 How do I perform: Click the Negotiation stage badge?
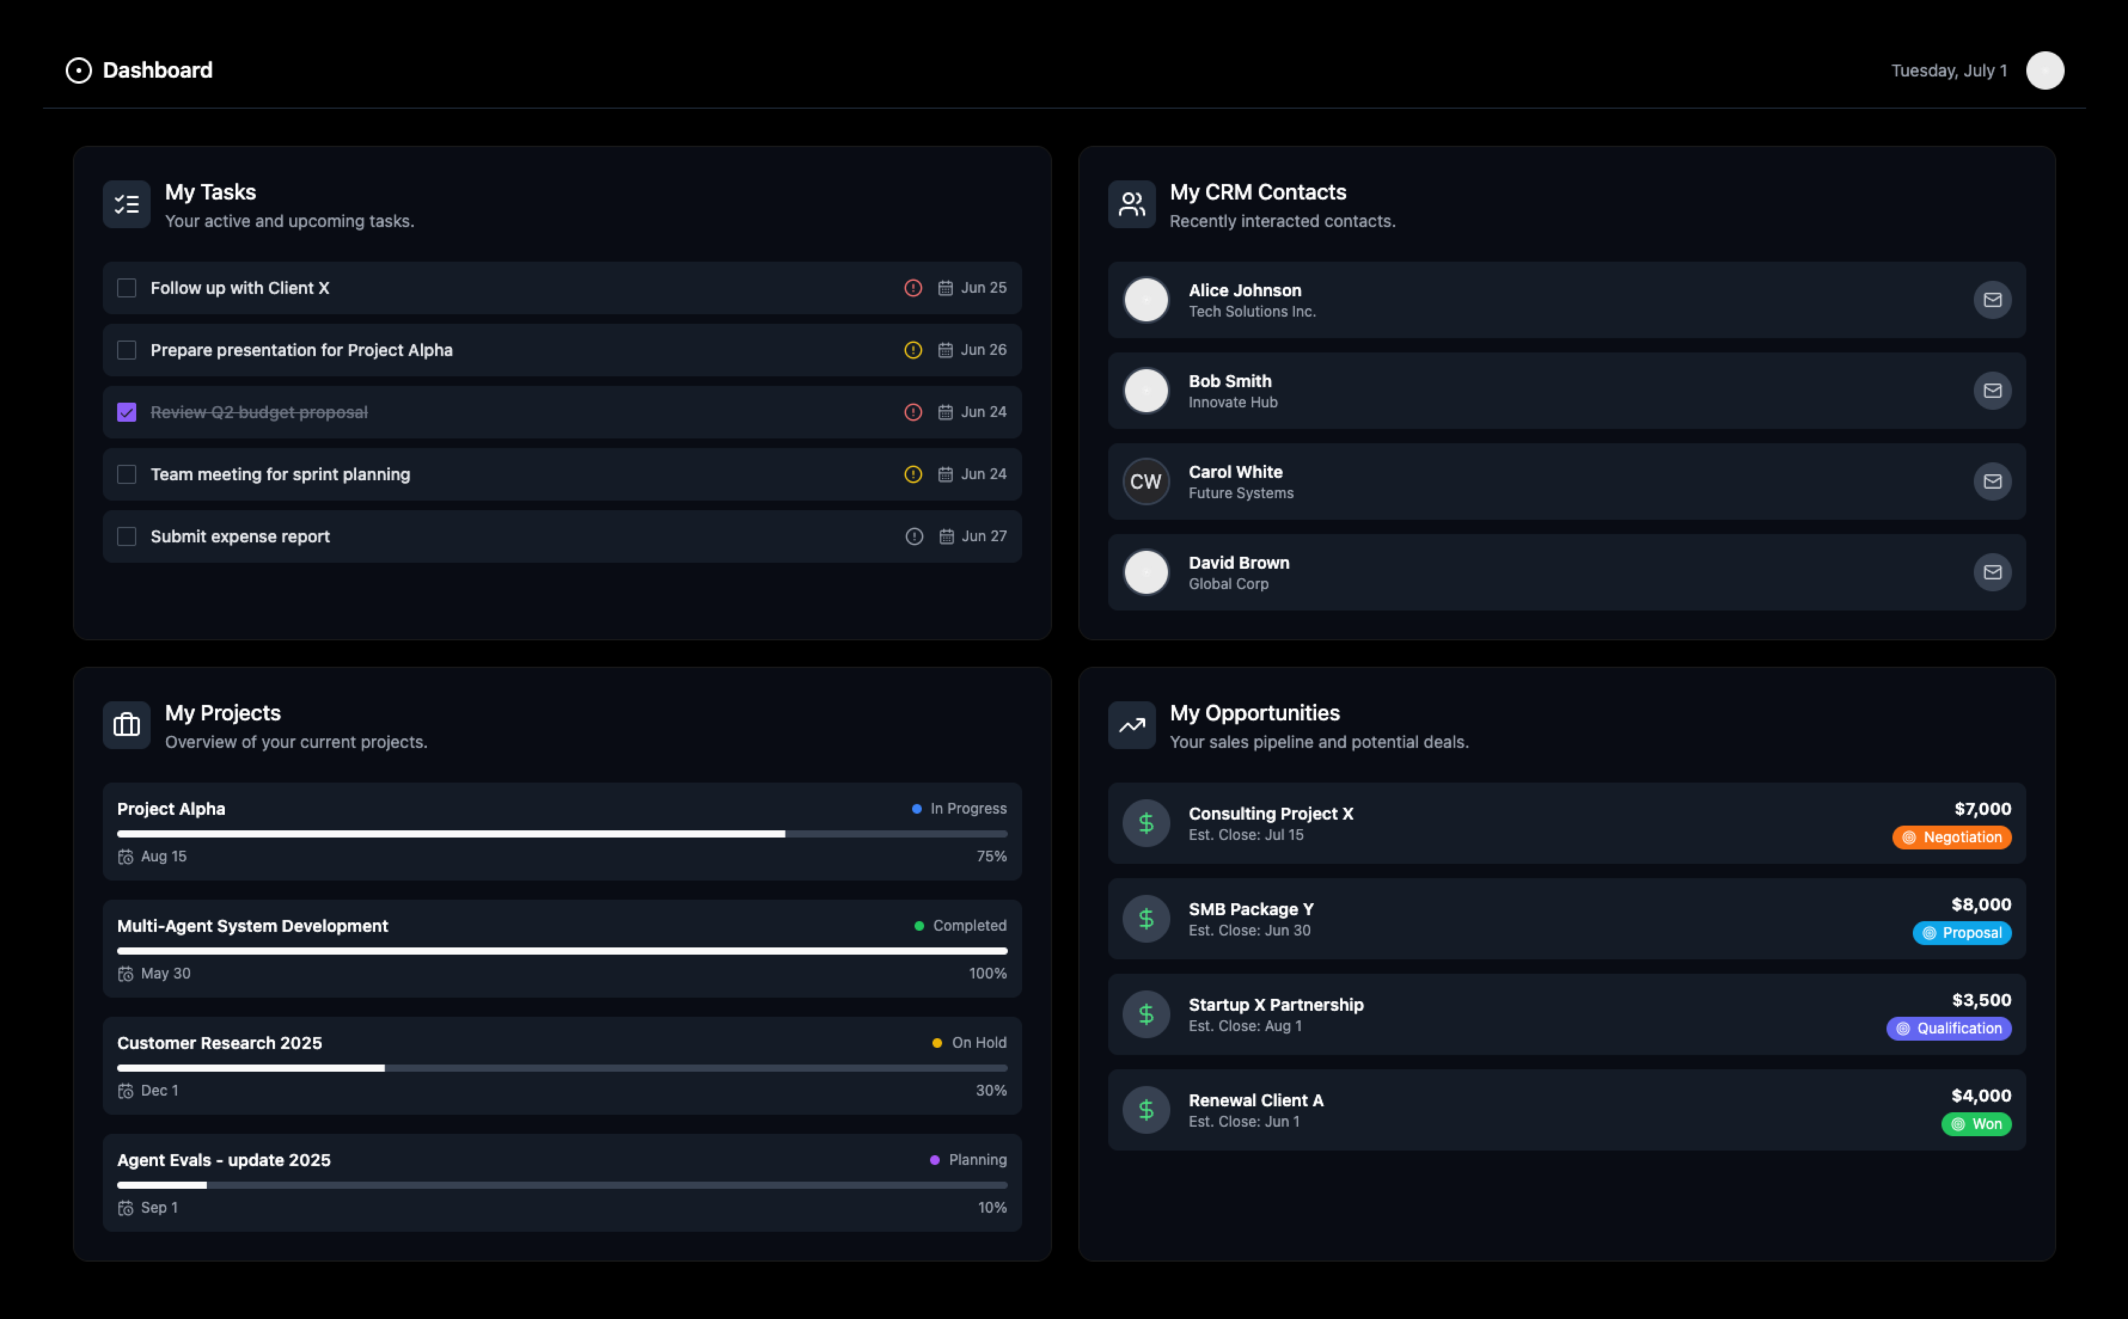(x=1952, y=838)
